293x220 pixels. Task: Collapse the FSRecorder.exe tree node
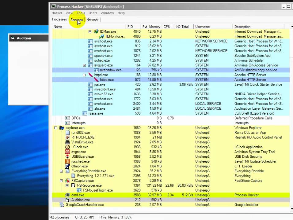(67, 185)
